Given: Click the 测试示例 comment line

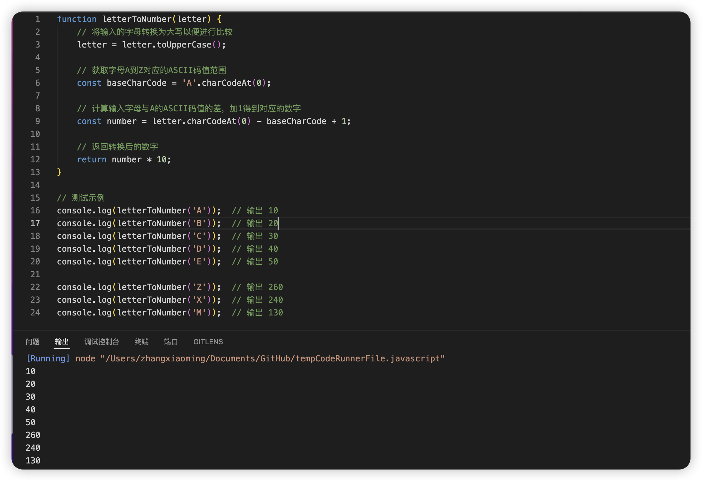Looking at the screenshot, I should (81, 198).
